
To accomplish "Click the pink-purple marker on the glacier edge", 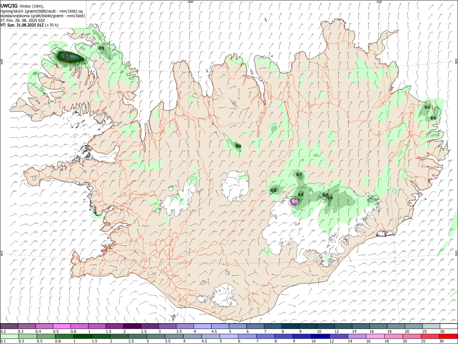I will coord(293,202).
